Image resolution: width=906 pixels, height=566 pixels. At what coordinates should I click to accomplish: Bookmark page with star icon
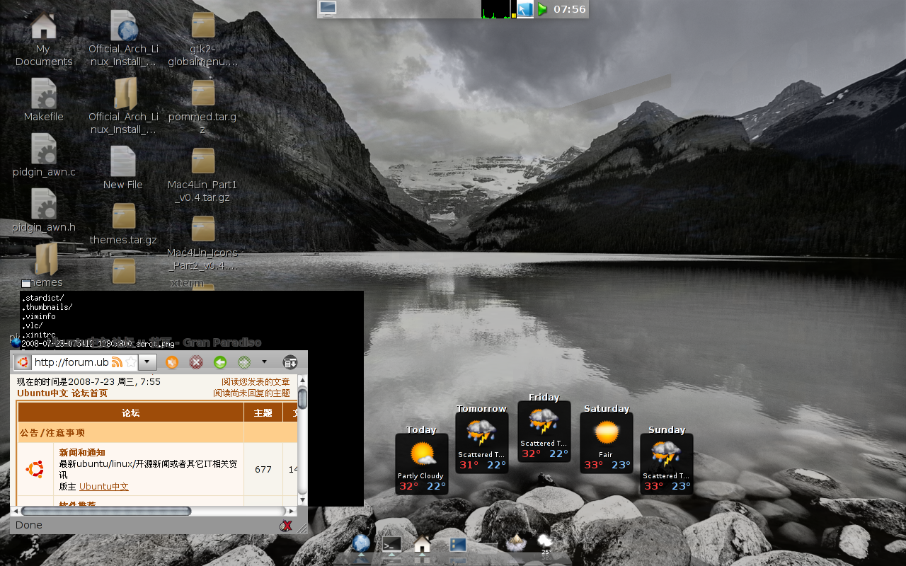pos(130,362)
